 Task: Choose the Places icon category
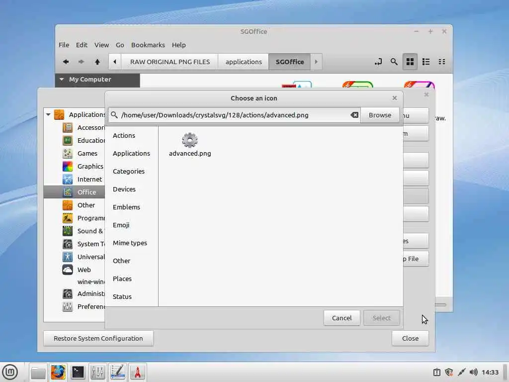pyautogui.click(x=122, y=279)
